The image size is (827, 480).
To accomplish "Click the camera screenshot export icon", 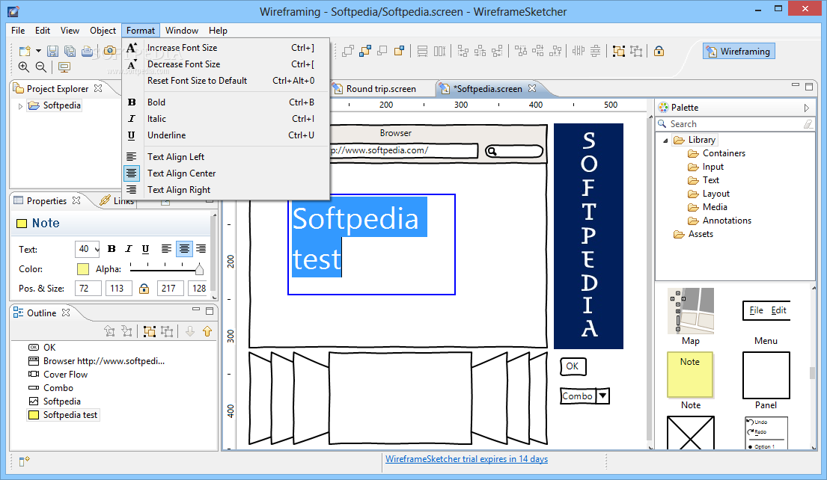I will point(110,51).
